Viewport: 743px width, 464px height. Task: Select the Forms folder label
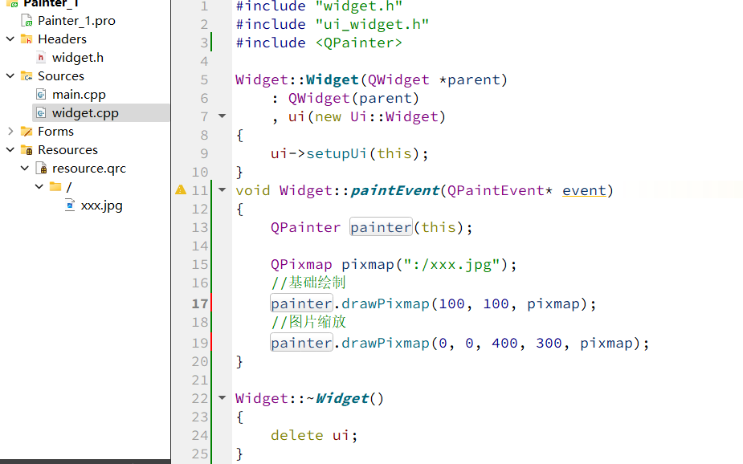coord(56,131)
